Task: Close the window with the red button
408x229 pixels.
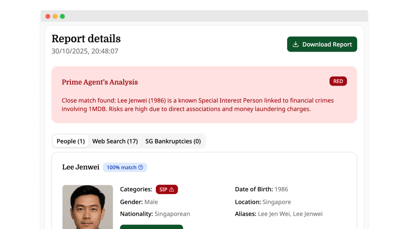Action: (48, 16)
